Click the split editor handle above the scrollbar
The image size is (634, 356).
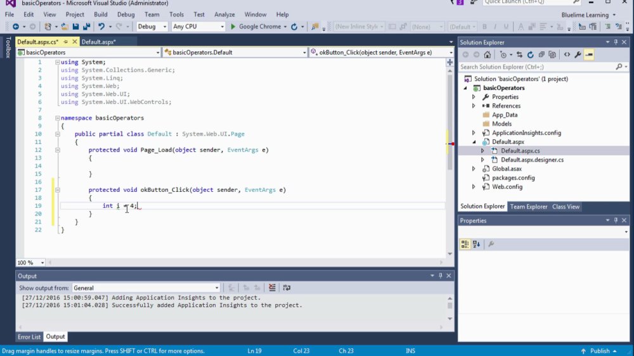(450, 62)
